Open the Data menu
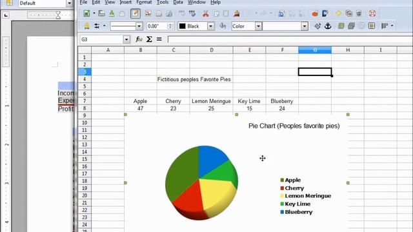Image resolution: width=413 pixels, height=232 pixels. click(x=178, y=2)
